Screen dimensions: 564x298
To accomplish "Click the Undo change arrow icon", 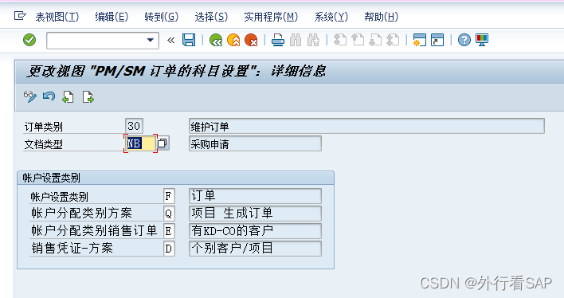I will tap(49, 97).
